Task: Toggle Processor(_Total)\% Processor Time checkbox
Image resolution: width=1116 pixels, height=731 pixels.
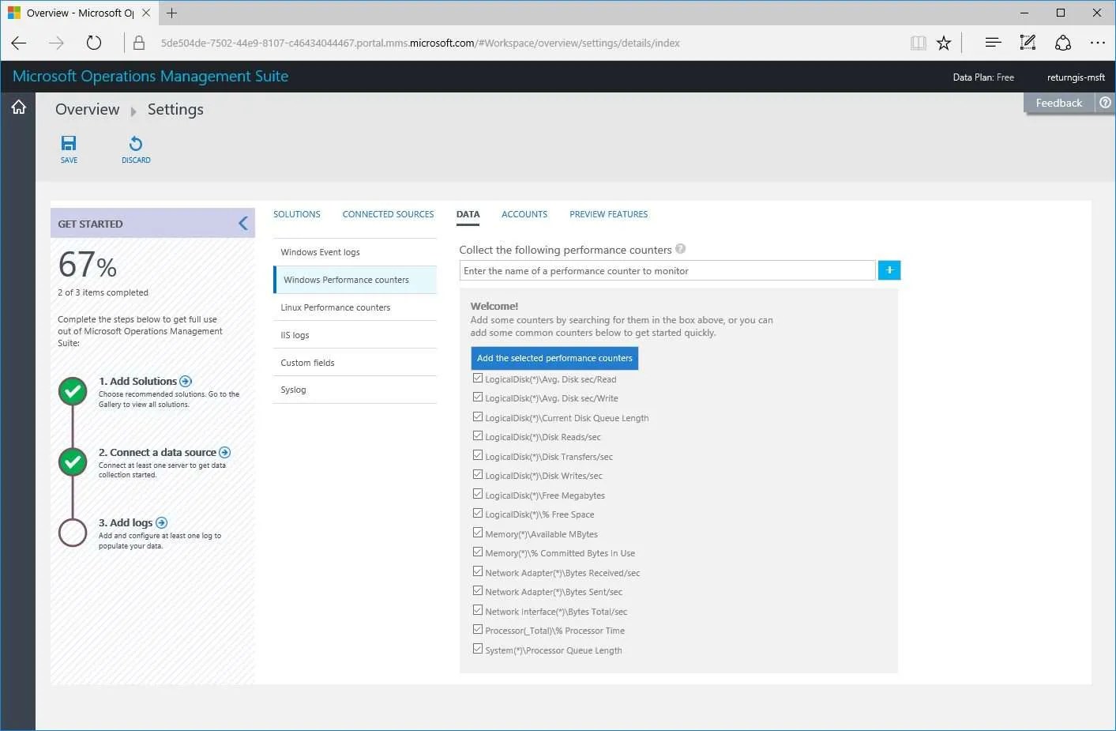Action: pyautogui.click(x=478, y=629)
